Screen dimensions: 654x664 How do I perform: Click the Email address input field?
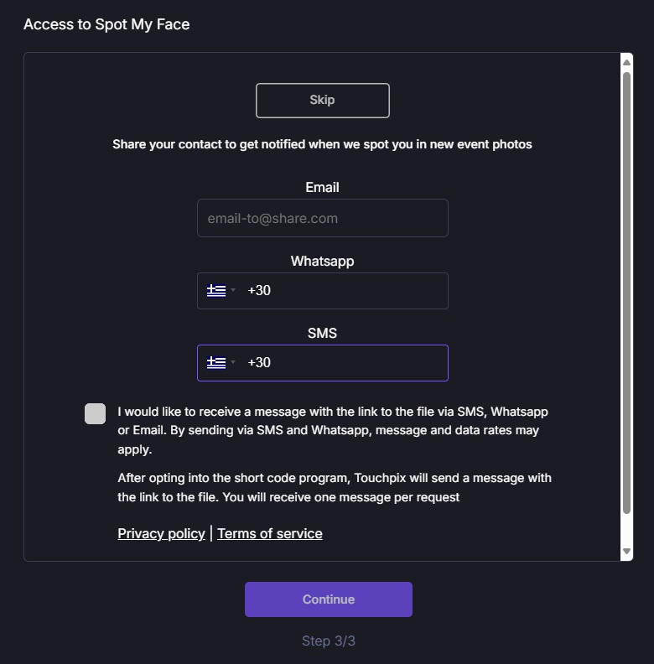322,218
